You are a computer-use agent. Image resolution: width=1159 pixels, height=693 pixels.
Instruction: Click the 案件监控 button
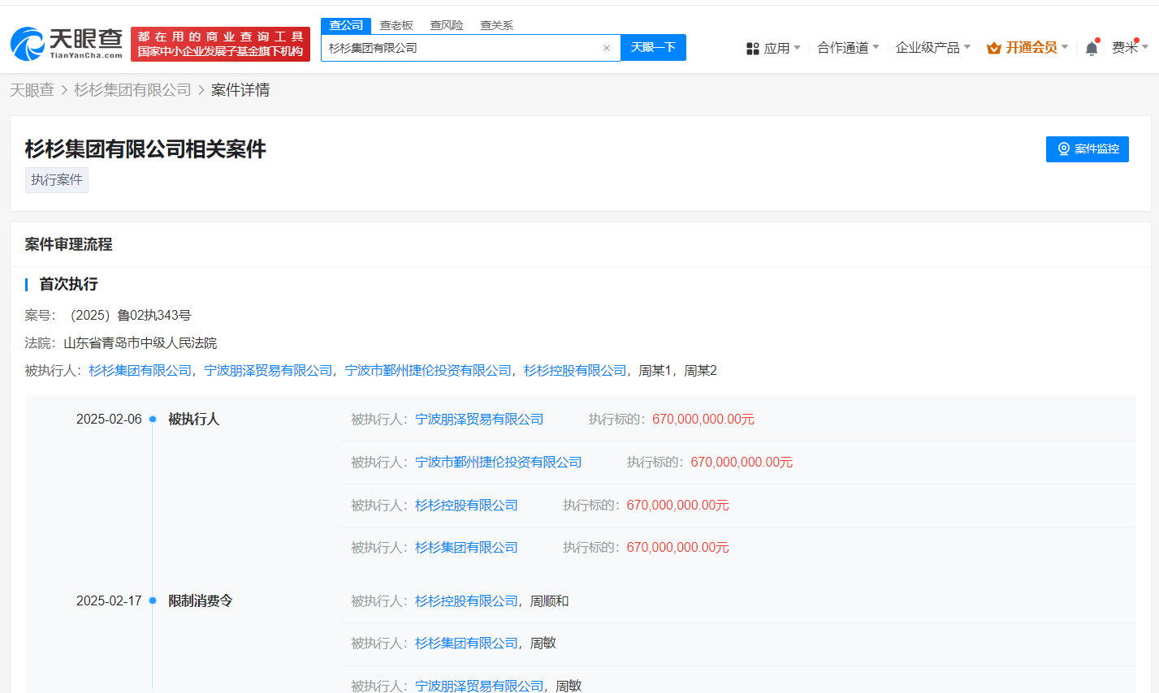[x=1088, y=149]
